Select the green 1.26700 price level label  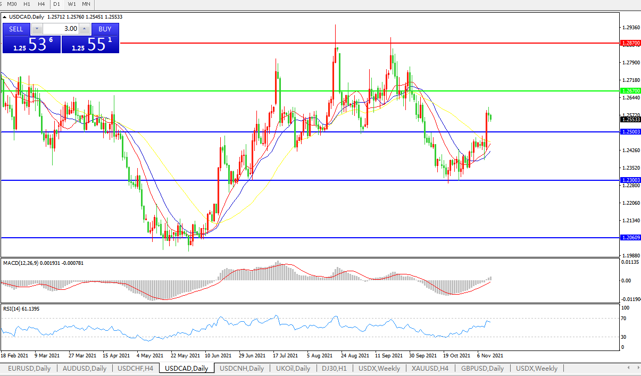tap(630, 91)
